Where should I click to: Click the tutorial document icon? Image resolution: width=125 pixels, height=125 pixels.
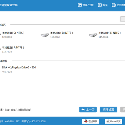pos(114,5)
